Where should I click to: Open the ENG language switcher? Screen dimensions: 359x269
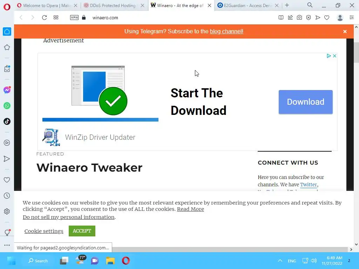292,261
